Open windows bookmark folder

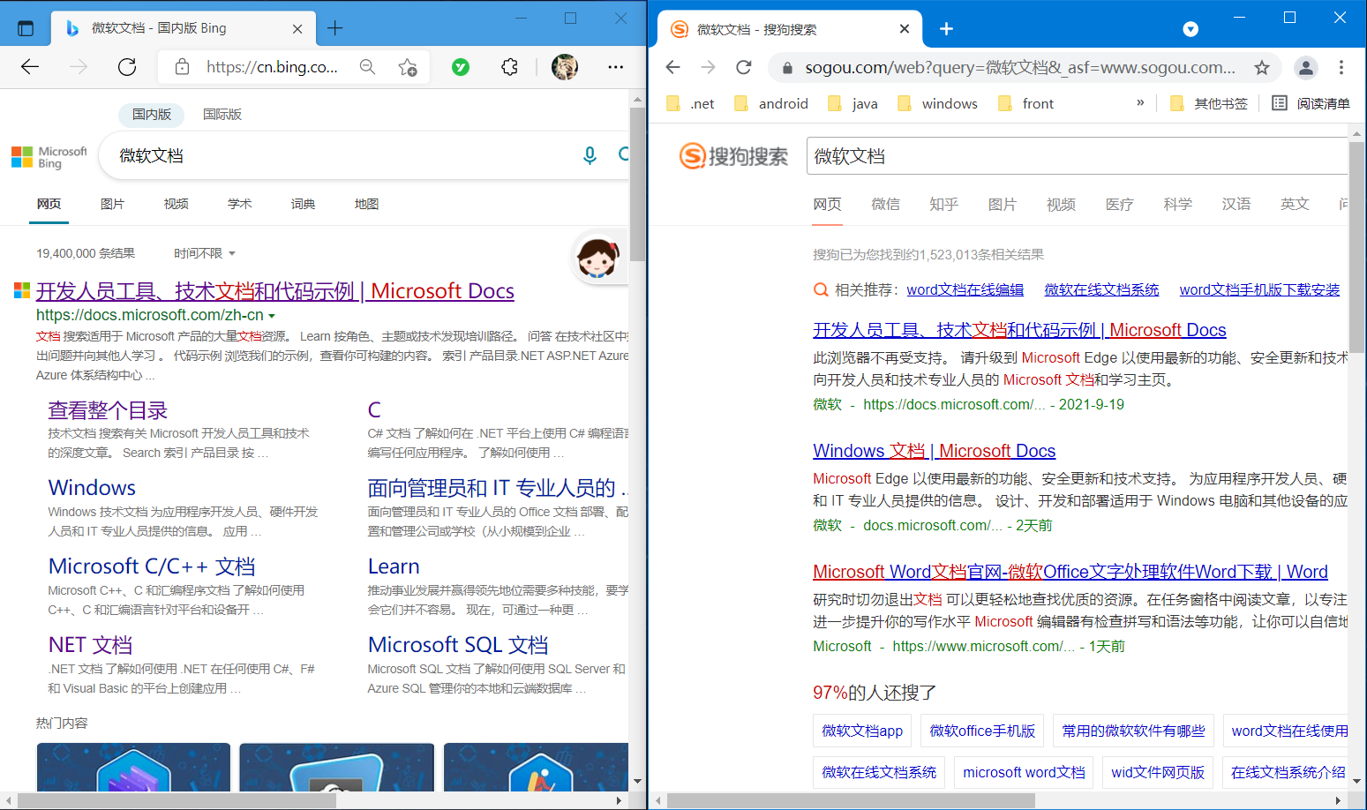point(937,103)
